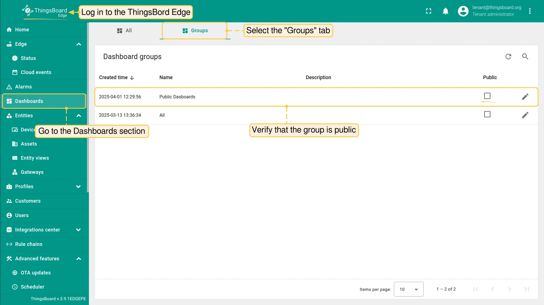Viewport: 544px width, 305px height.
Task: Collapse the Edge sidebar section
Action: pyautogui.click(x=79, y=44)
